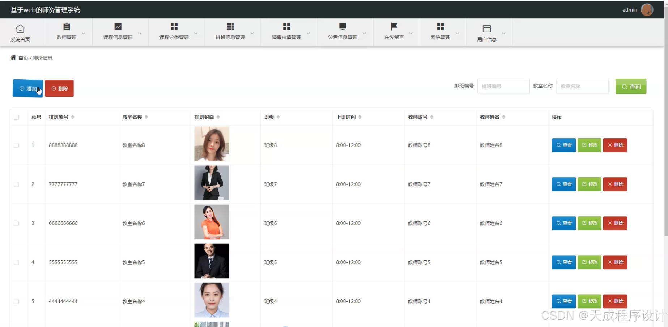Sort by 教师账号 column arrows
This screenshot has width=668, height=327.
pos(432,117)
